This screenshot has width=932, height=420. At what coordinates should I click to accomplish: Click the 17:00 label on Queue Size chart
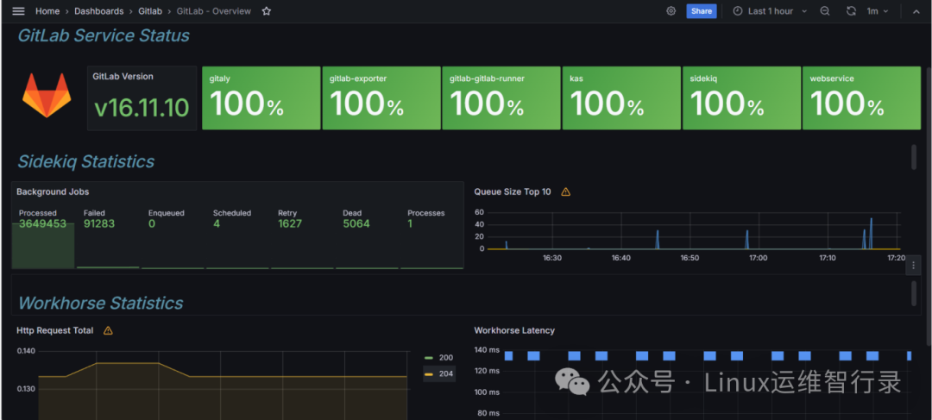coord(758,259)
